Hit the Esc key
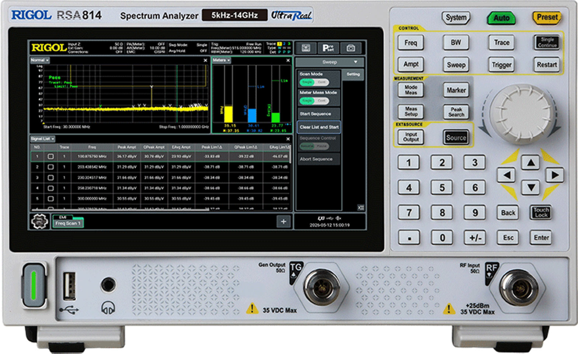 [508, 238]
